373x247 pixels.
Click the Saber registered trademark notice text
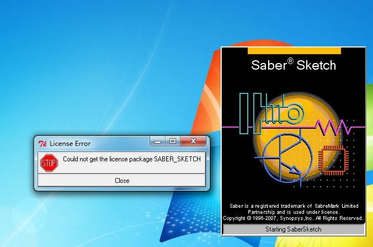coord(294,209)
